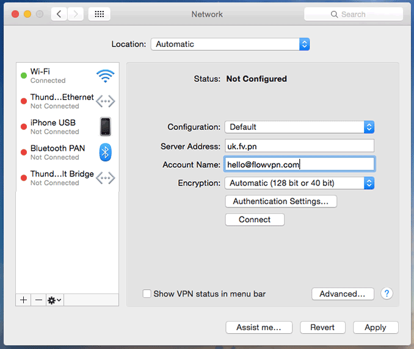
Task: Open the Encryption dropdown
Action: coord(299,183)
